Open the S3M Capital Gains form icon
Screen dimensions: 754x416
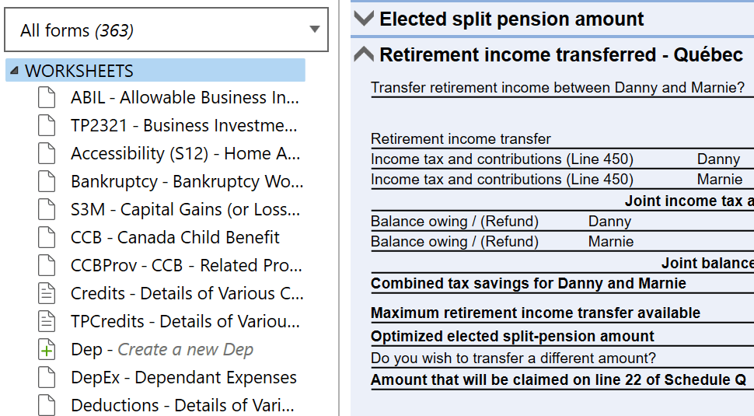pyautogui.click(x=47, y=209)
